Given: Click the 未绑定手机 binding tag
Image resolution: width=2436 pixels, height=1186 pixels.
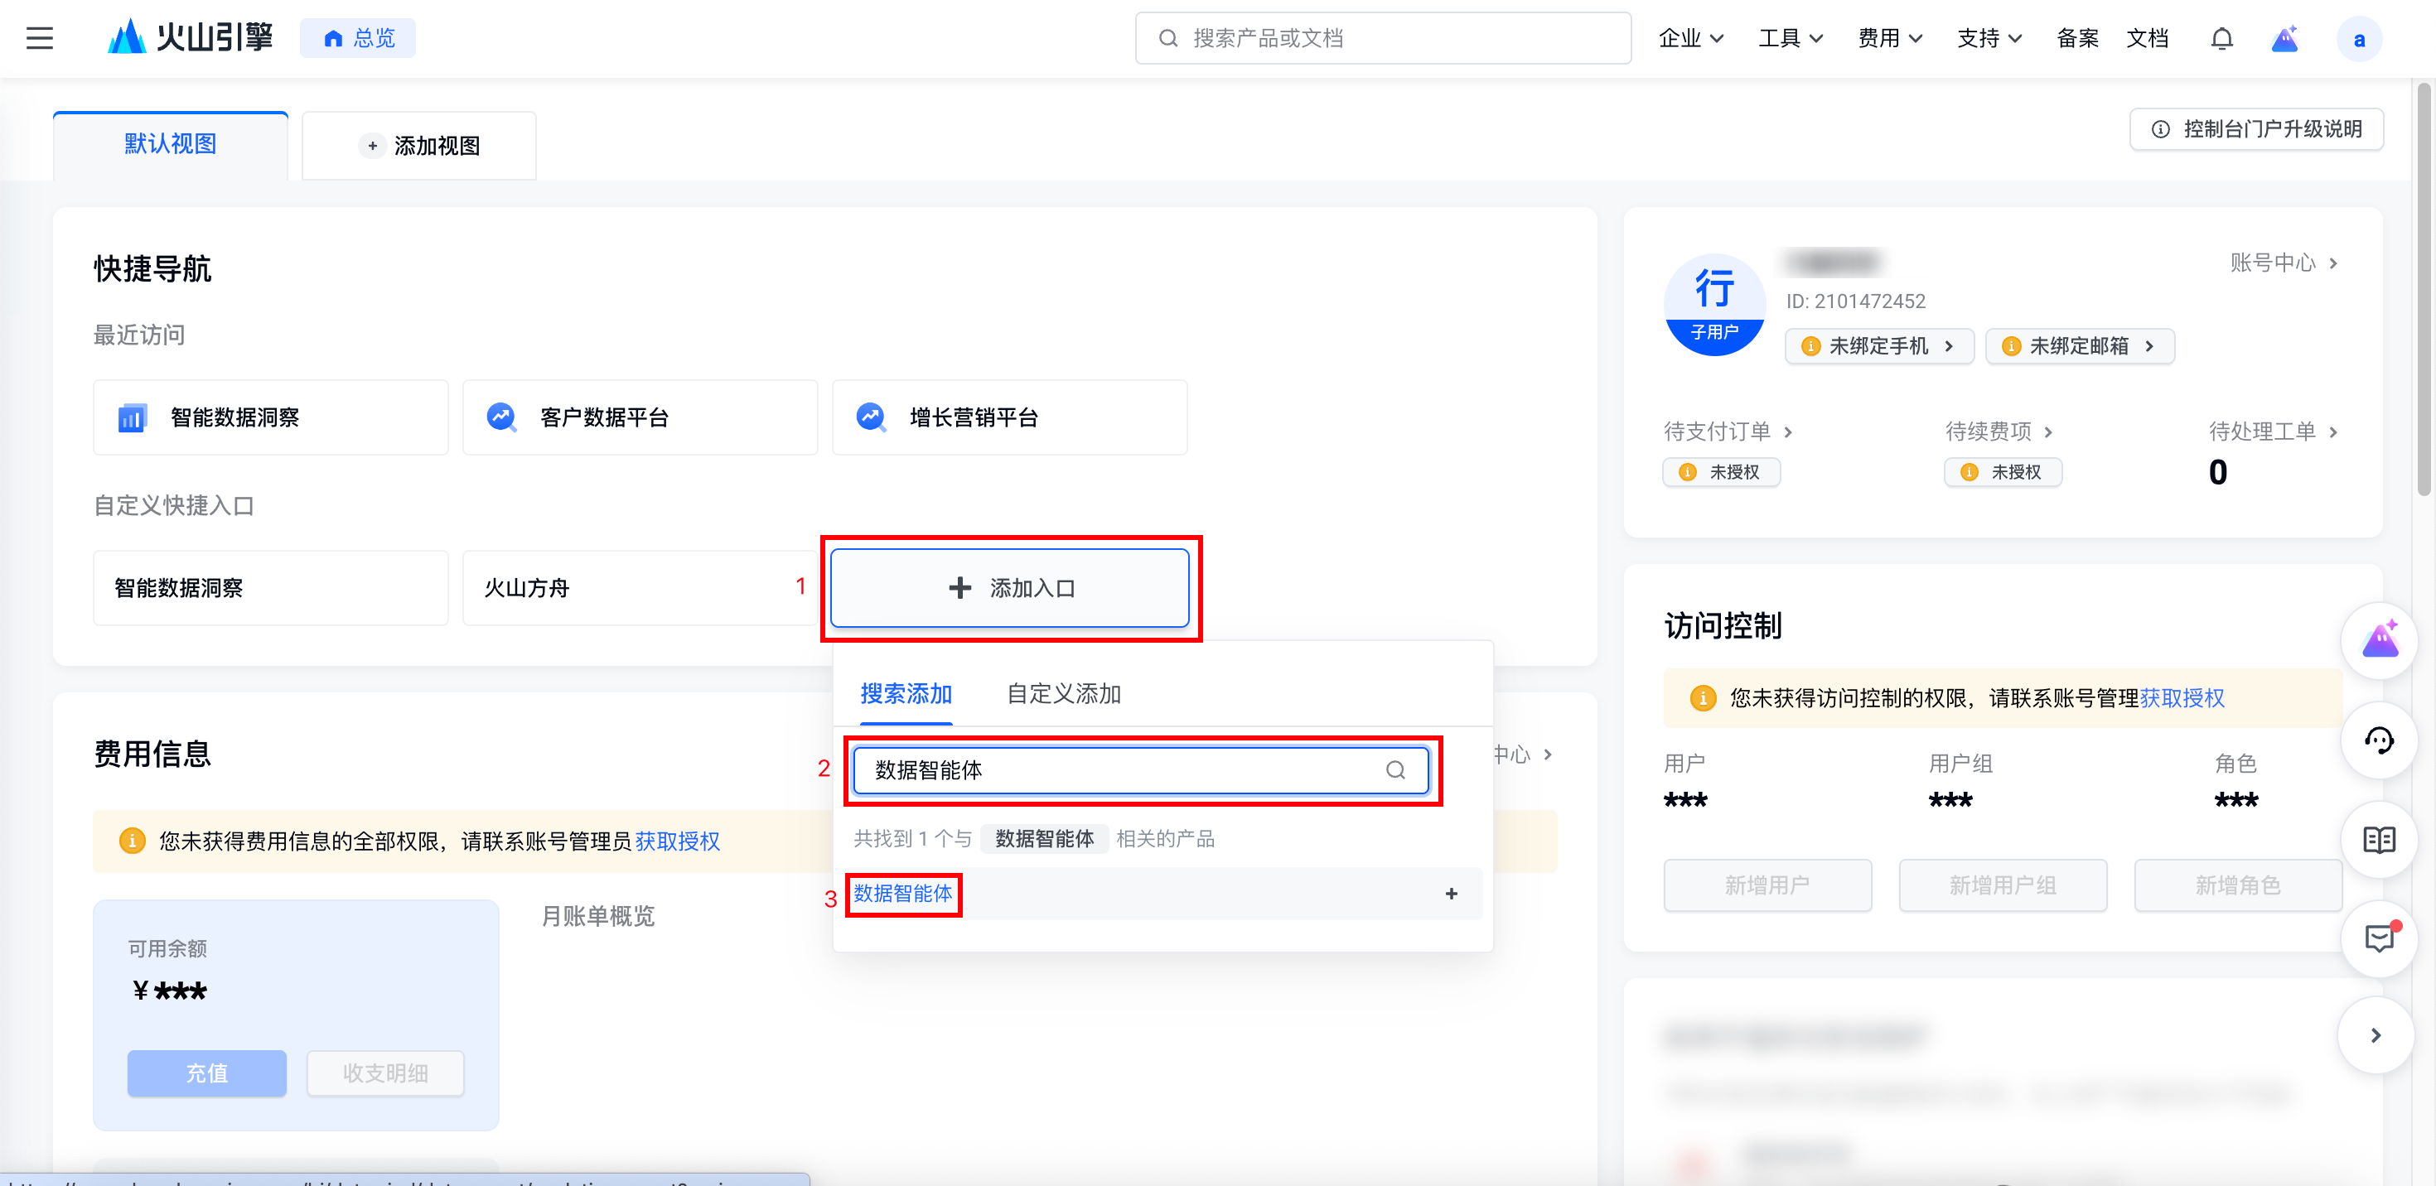Looking at the screenshot, I should point(1878,346).
